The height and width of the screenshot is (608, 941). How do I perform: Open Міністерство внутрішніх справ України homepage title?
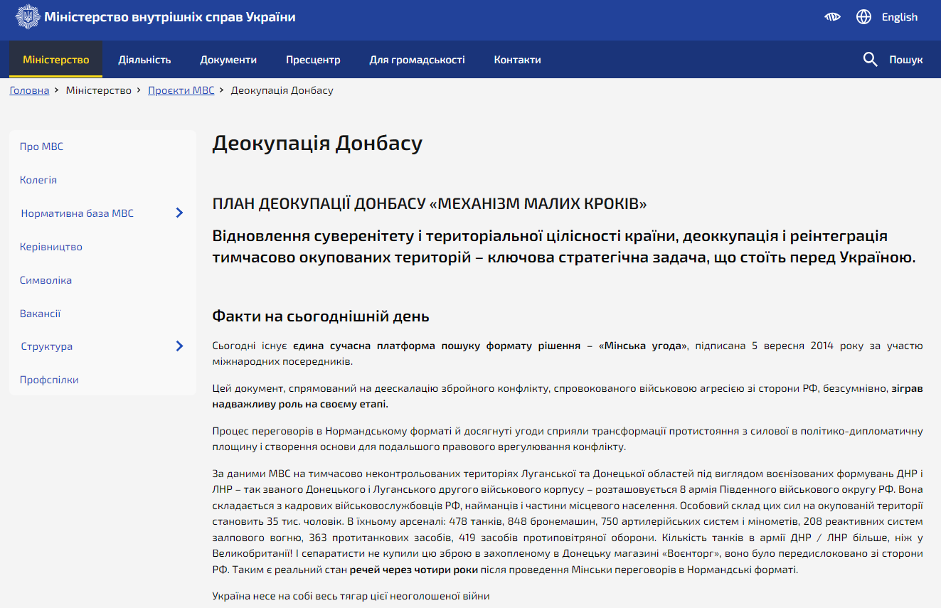click(x=169, y=17)
